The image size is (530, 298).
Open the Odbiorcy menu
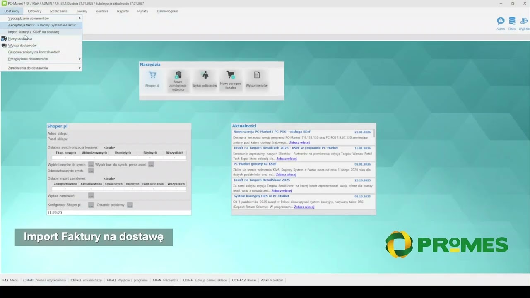click(35, 11)
